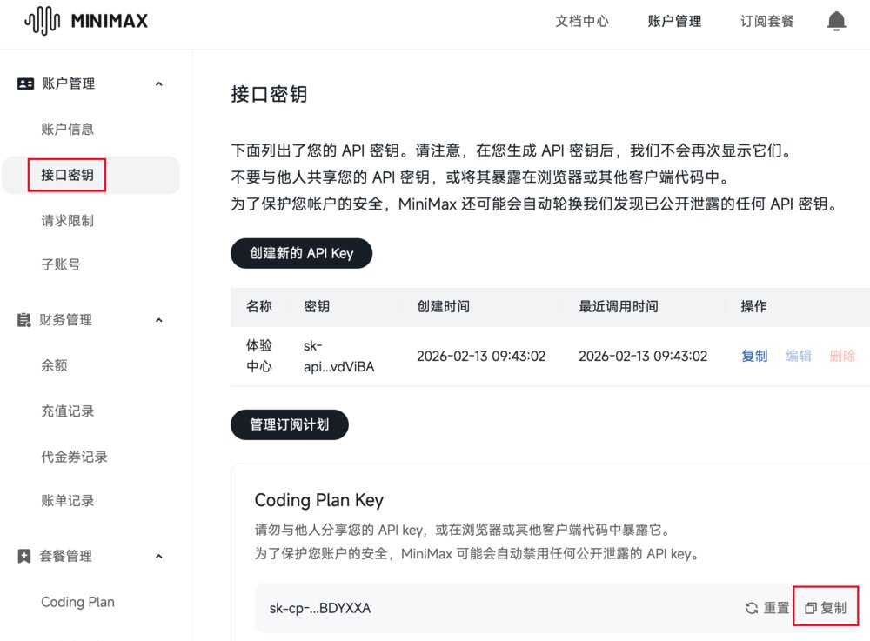Click the notification bell icon
Screen dimensions: 870x641
pos(836,21)
